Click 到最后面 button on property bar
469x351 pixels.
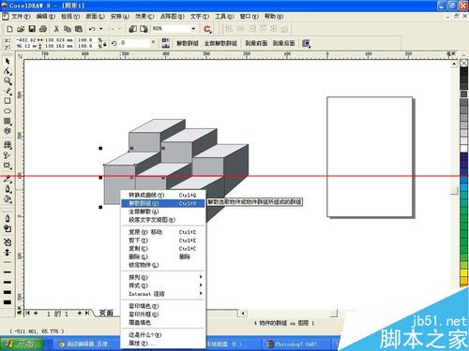click(283, 43)
